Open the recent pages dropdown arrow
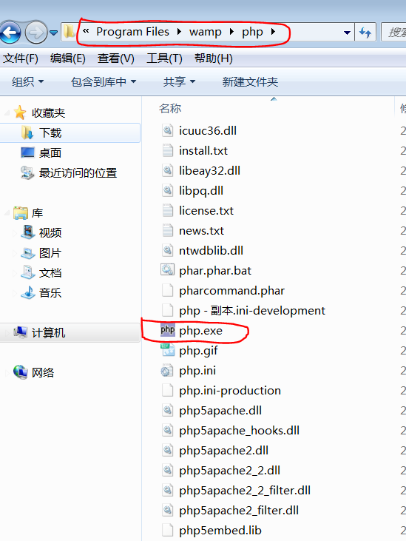The width and height of the screenshot is (406, 541). point(53,33)
